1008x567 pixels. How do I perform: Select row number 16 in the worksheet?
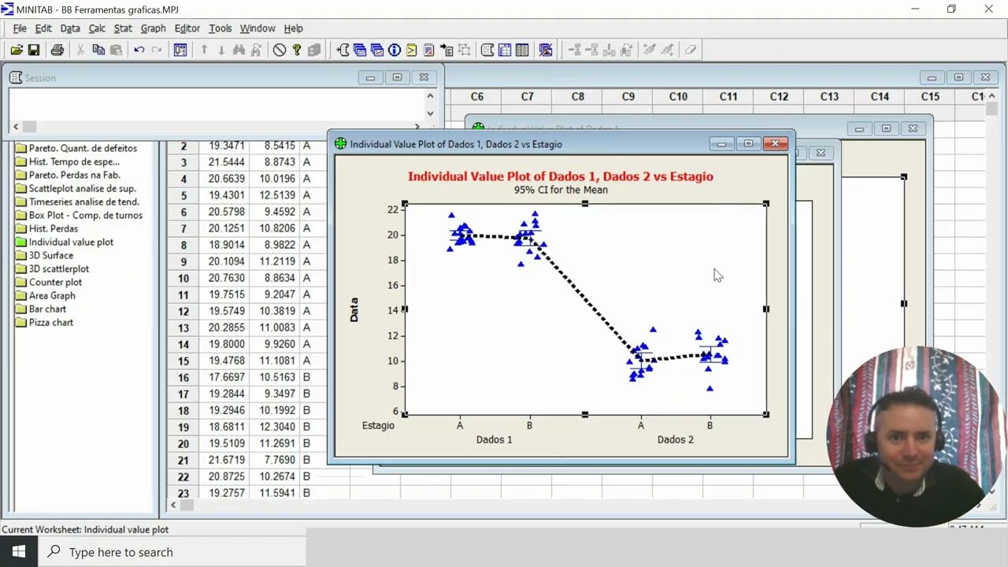183,377
